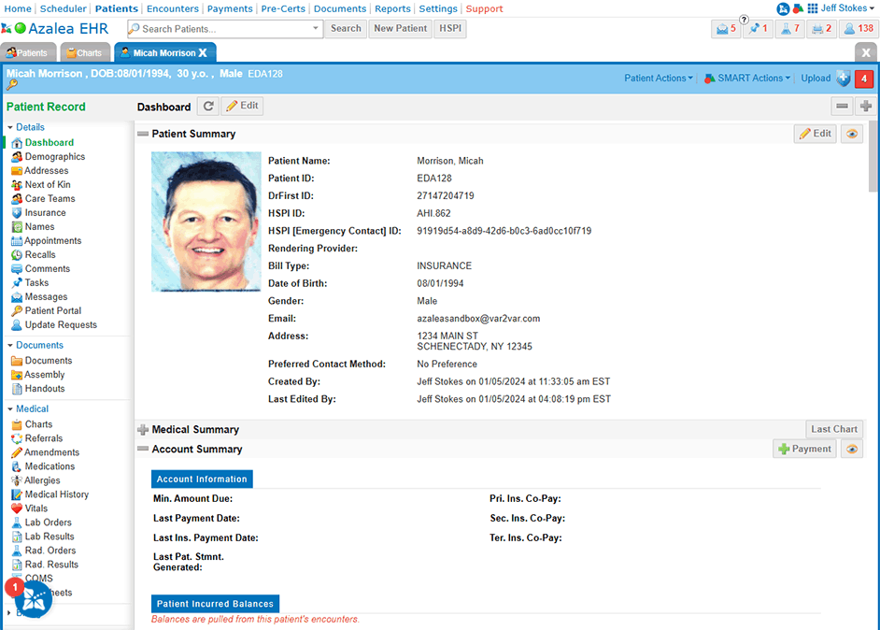Toggle visibility eye in Account Summary
Image resolution: width=880 pixels, height=630 pixels.
pos(851,449)
